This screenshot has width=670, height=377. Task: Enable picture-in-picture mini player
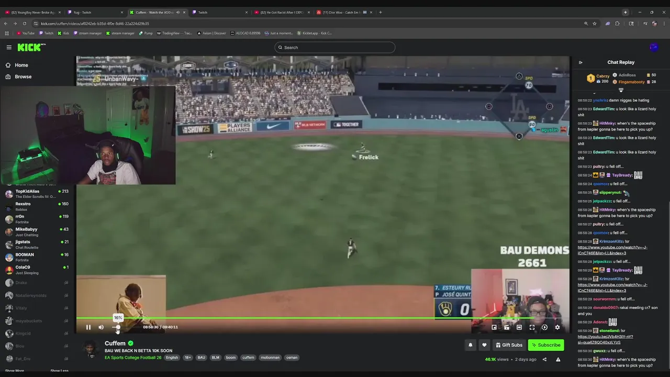click(x=494, y=327)
